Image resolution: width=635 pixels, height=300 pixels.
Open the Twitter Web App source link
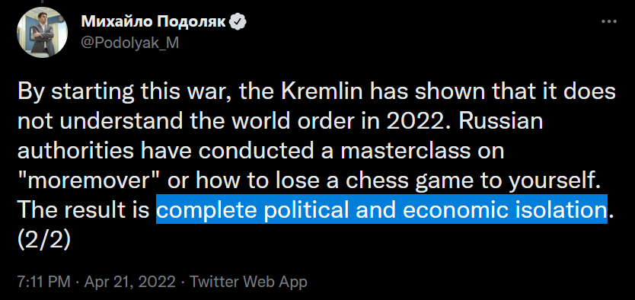248,282
